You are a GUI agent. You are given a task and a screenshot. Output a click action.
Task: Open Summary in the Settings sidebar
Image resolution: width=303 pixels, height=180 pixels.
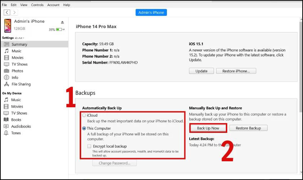point(35,44)
